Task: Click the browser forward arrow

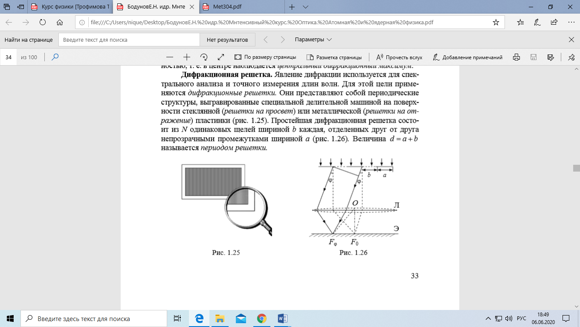Action: tap(26, 22)
